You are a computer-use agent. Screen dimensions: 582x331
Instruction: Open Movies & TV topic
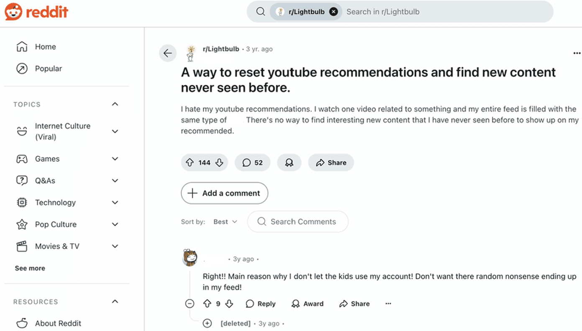57,246
